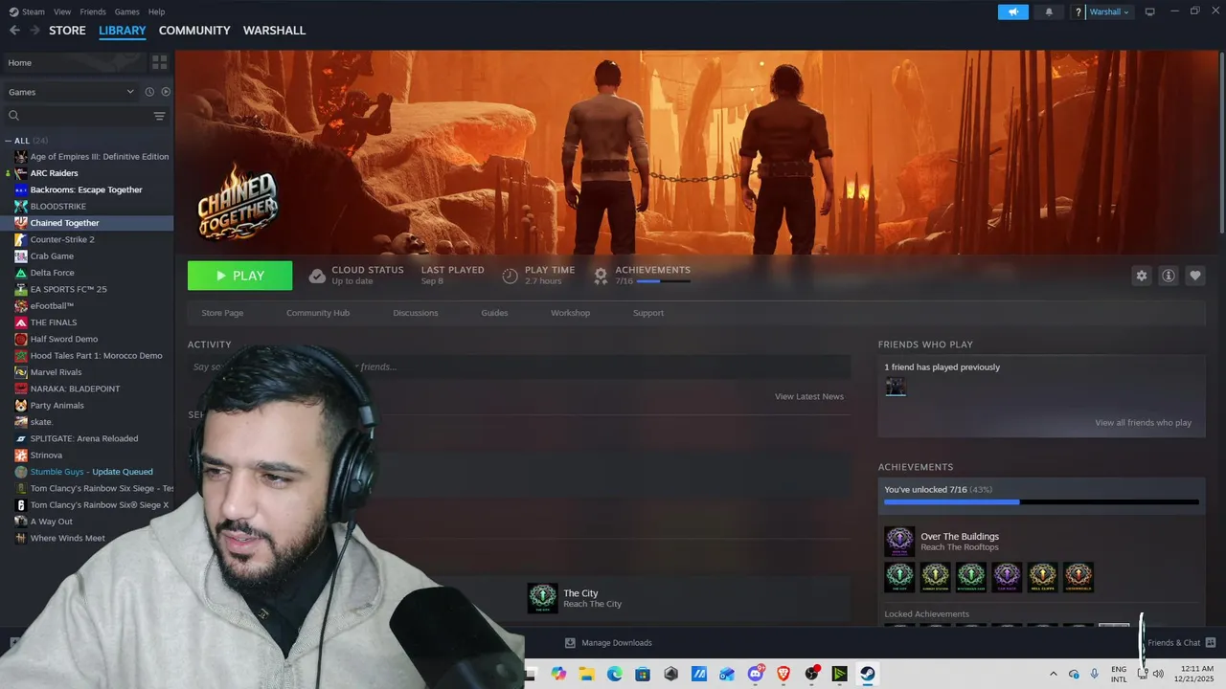Open notifications bell icon
The height and width of the screenshot is (689, 1226).
(x=1049, y=11)
